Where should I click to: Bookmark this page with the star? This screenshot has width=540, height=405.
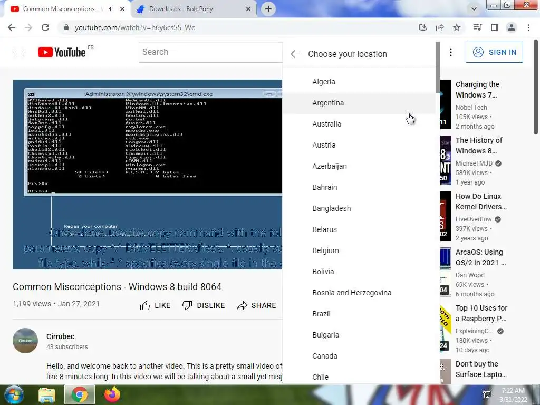coord(457,27)
